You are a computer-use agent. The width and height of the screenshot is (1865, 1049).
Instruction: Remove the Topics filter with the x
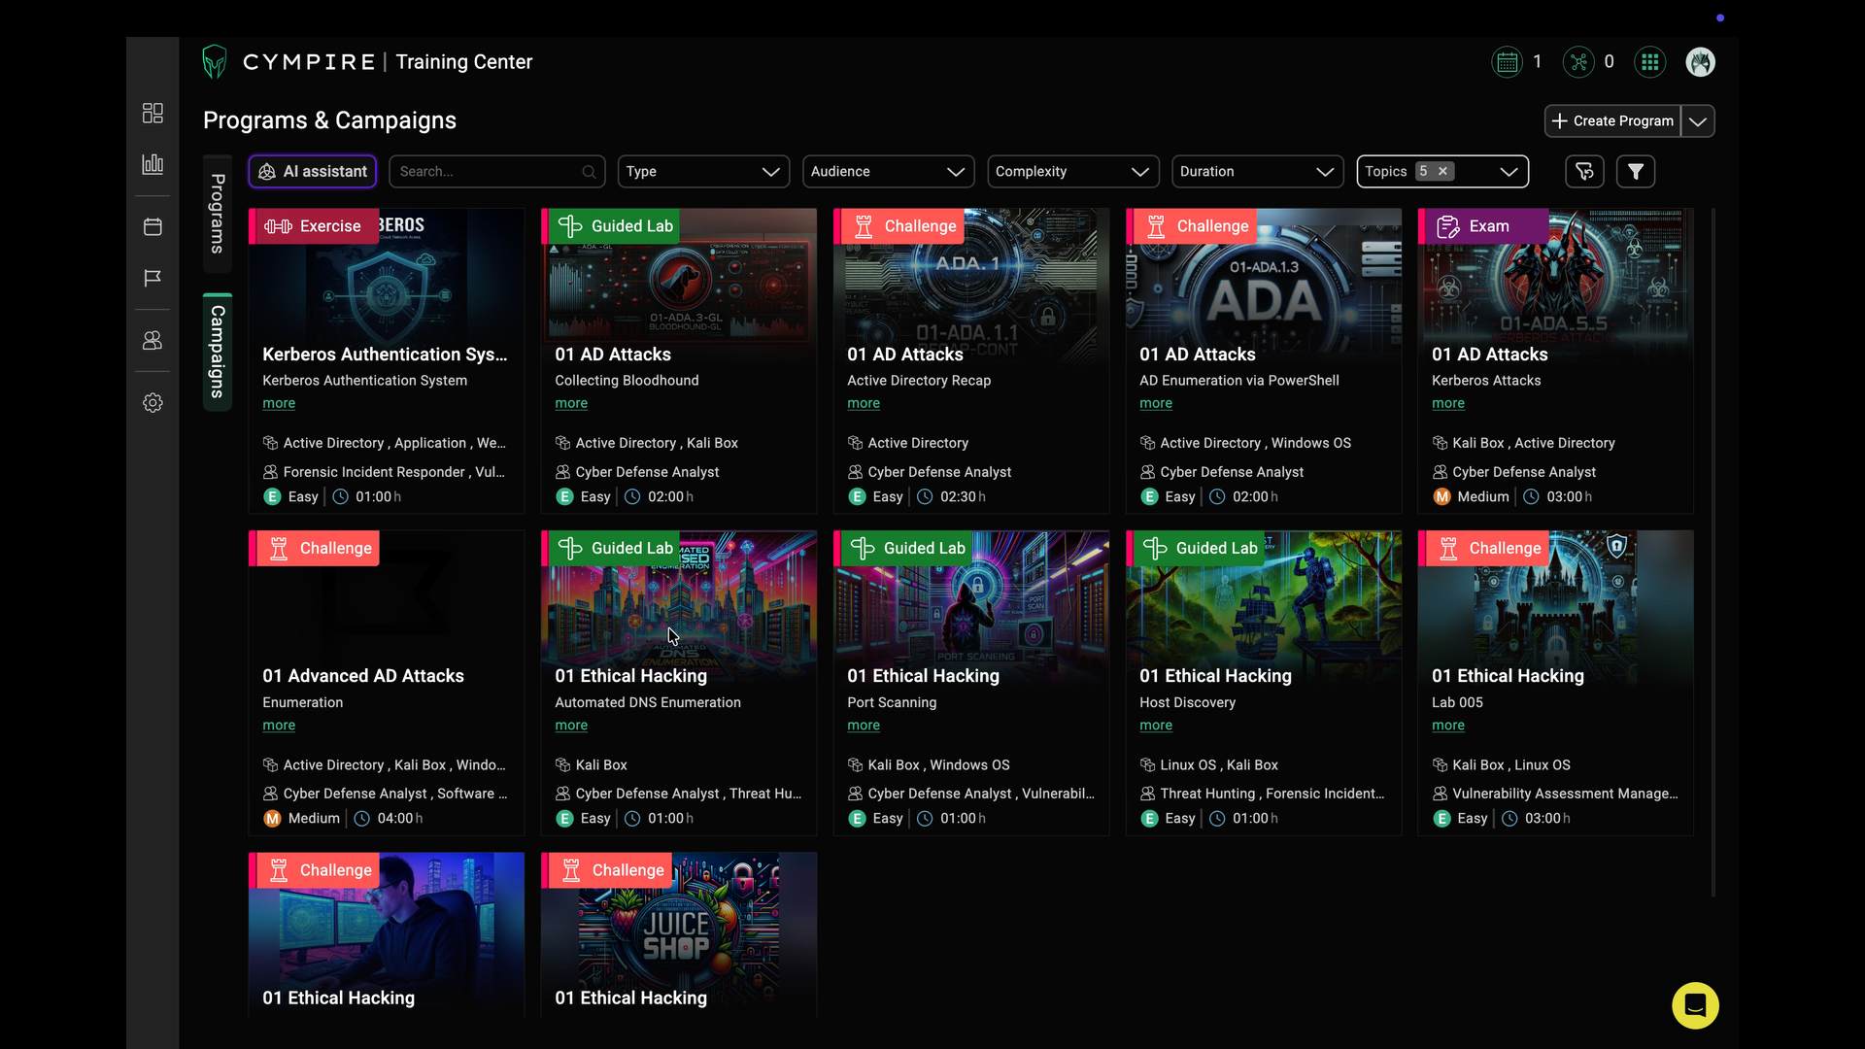pos(1443,171)
